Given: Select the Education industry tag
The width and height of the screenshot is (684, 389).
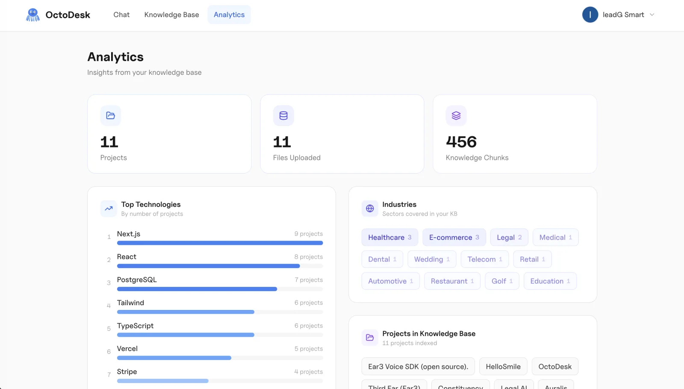Looking at the screenshot, I should pyautogui.click(x=550, y=281).
